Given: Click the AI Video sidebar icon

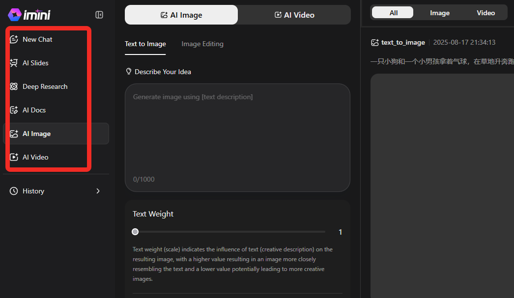Looking at the screenshot, I should click(x=14, y=157).
